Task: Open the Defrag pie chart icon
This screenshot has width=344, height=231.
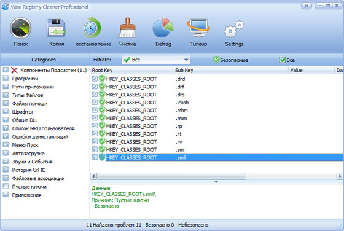Action: (163, 28)
